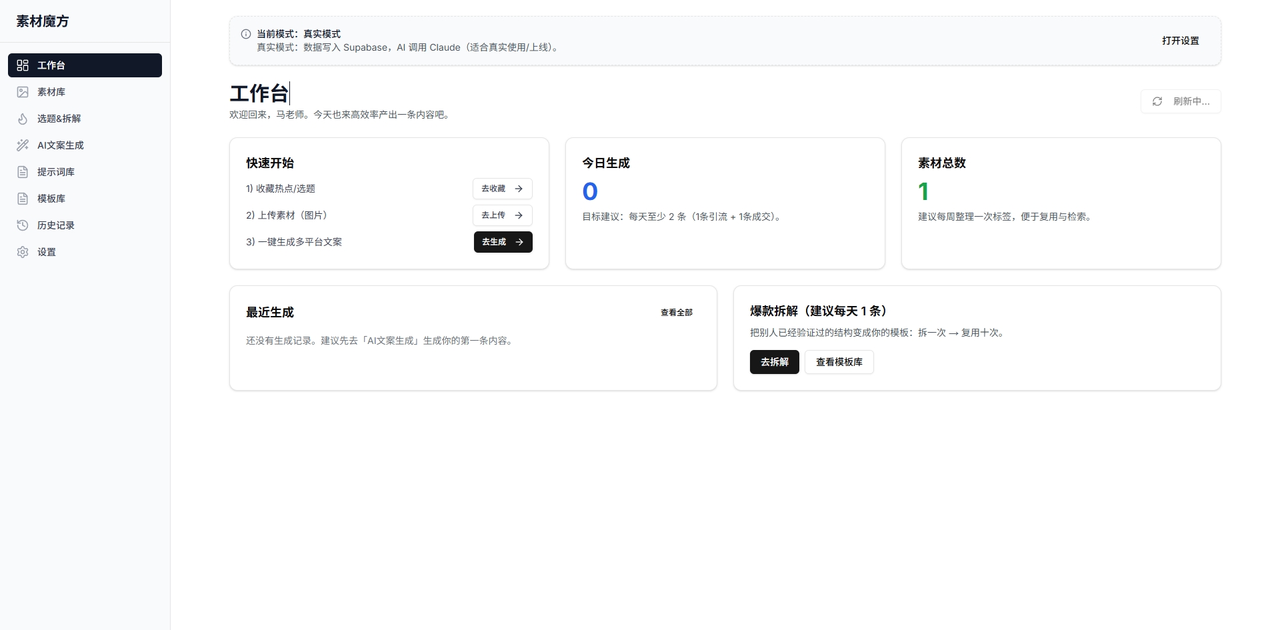Open 设置 from the sidebar
This screenshot has width=1280, height=630.
click(47, 252)
